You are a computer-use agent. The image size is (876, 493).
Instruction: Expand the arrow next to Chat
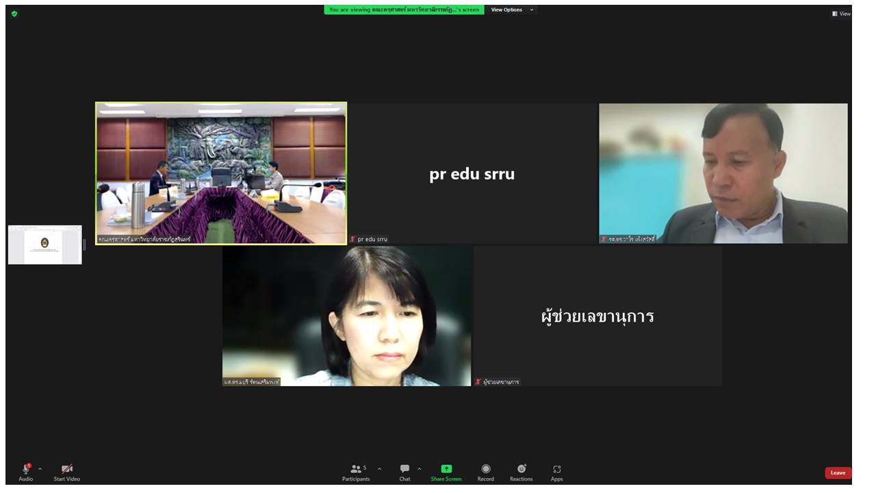coord(419,469)
